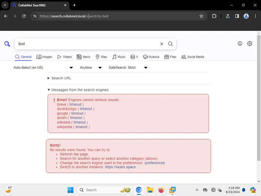
Task: Open the weather widget 65°
Action: [8, 190]
